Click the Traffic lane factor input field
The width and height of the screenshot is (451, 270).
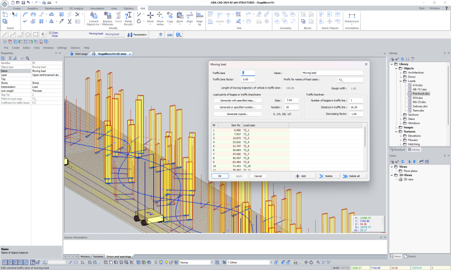click(249, 79)
